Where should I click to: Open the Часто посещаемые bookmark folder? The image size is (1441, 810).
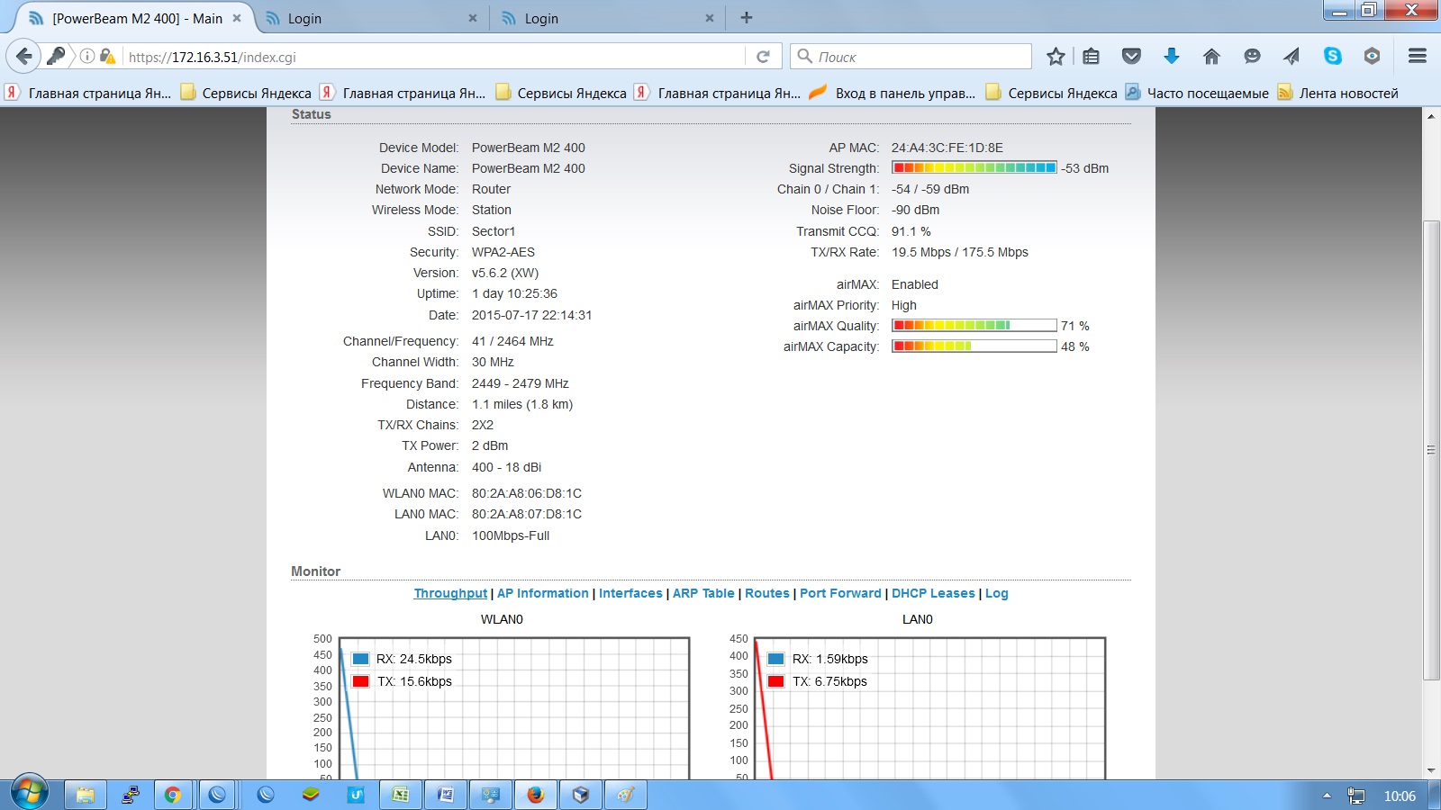(x=1197, y=93)
